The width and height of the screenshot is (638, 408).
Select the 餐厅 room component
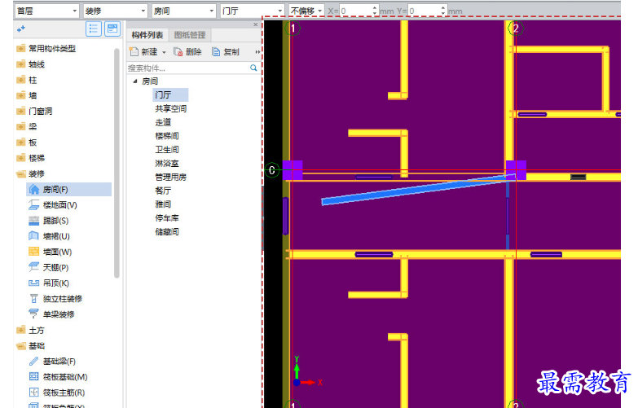163,191
